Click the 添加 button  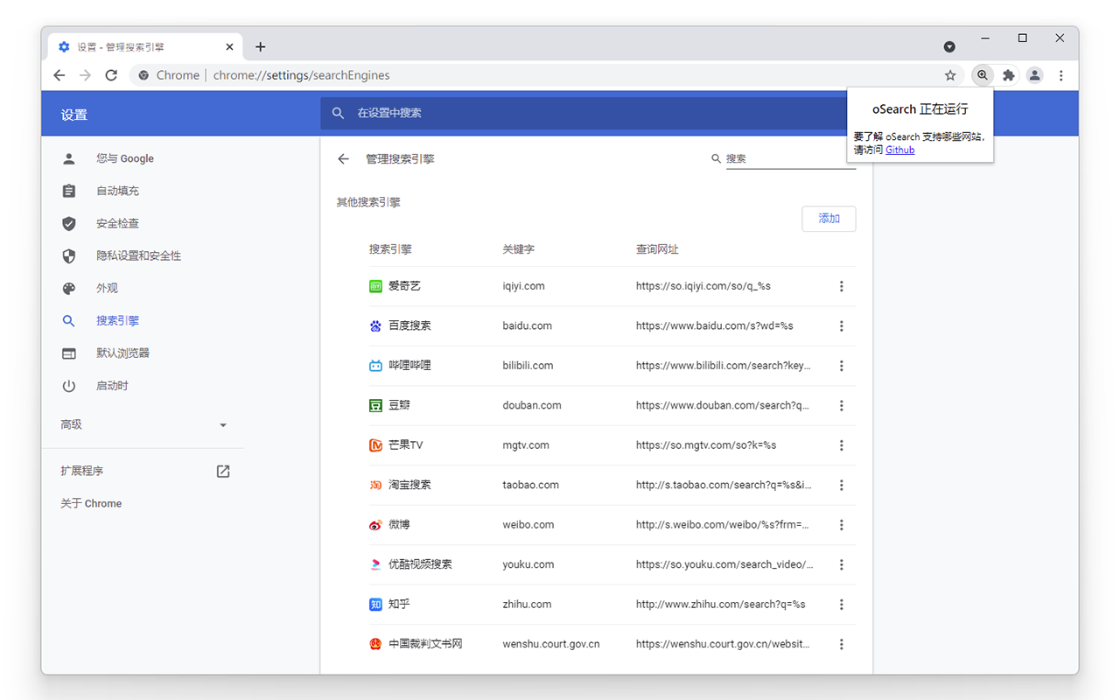[829, 219]
